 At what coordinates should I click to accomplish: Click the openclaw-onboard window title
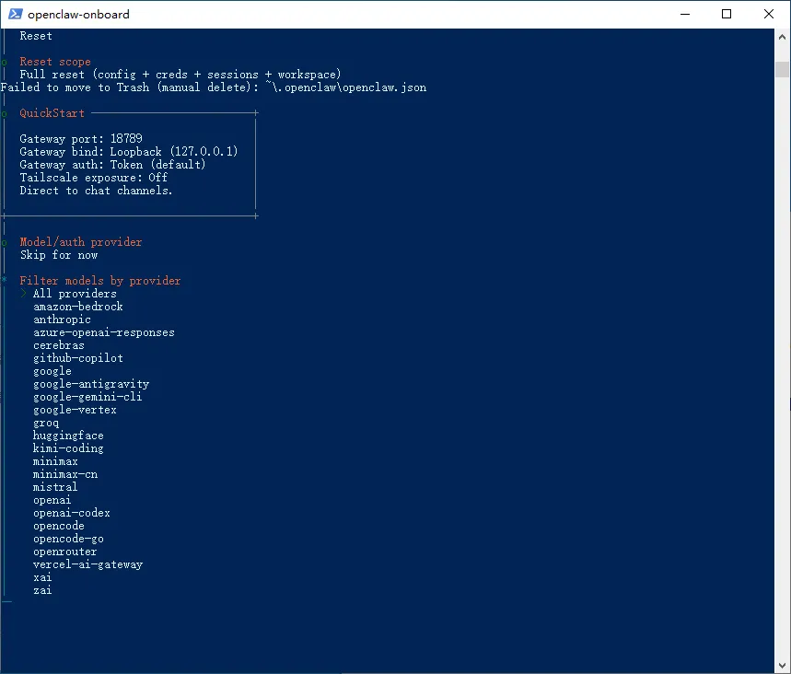[78, 14]
